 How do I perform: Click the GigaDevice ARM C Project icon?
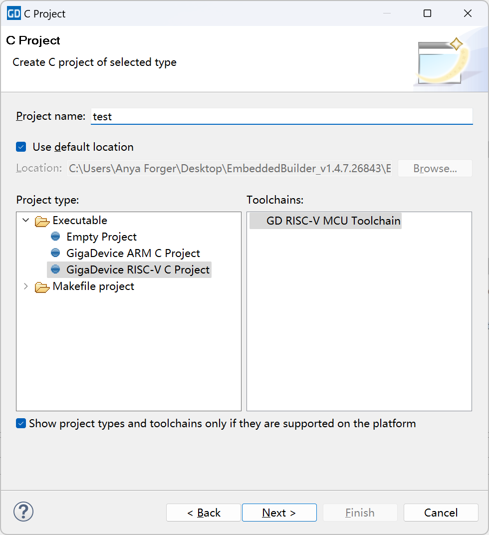point(55,253)
